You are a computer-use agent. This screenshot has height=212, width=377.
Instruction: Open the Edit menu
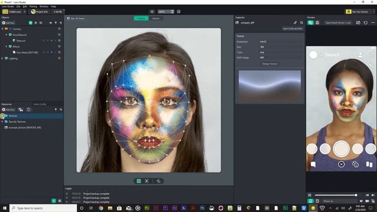(25, 6)
